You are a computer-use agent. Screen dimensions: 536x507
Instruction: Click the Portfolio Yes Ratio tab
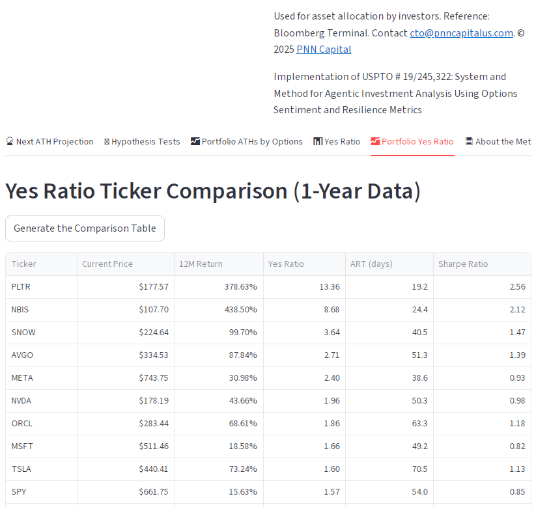412,141
